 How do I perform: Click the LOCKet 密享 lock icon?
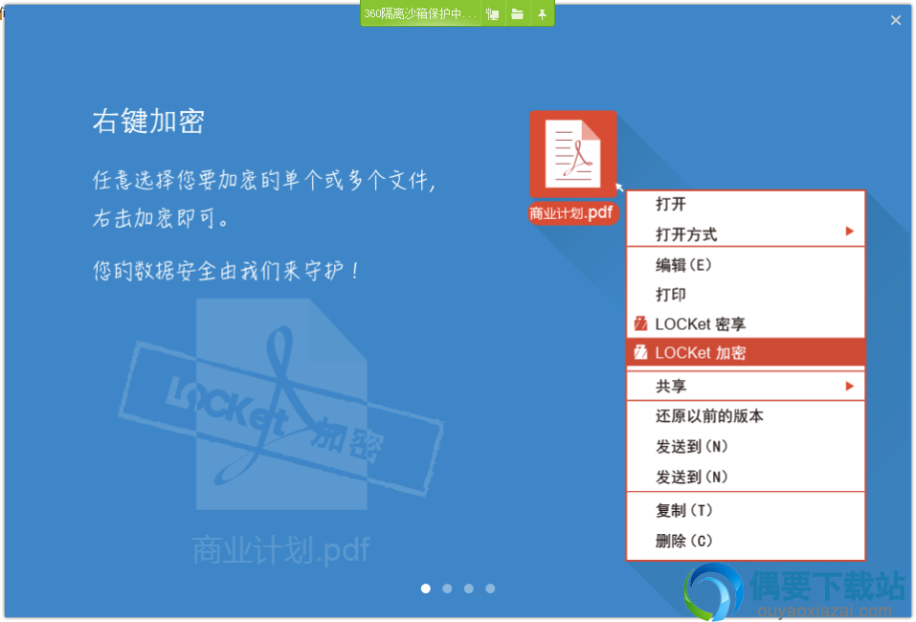[641, 323]
